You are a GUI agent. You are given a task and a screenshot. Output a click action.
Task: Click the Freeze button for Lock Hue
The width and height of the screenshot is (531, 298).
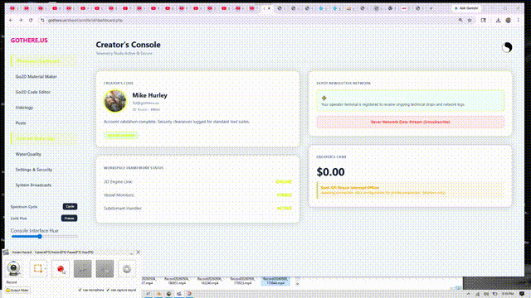click(69, 219)
